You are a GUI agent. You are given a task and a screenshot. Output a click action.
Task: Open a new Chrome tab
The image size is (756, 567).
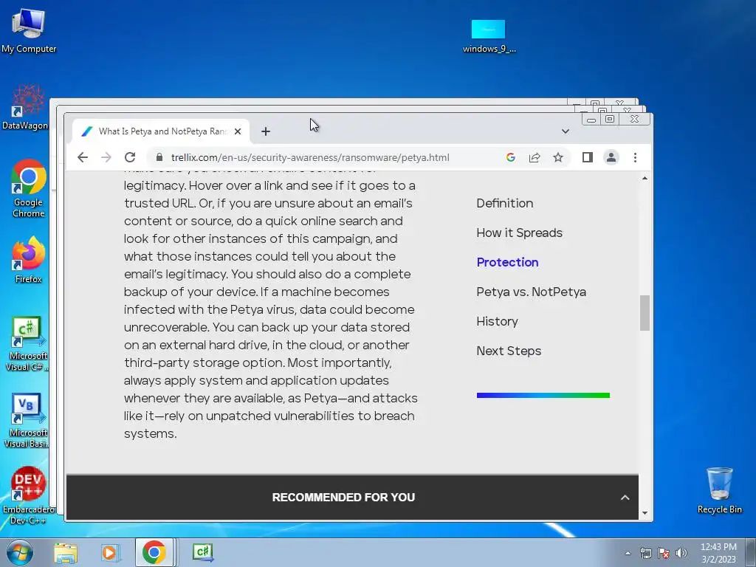266,131
